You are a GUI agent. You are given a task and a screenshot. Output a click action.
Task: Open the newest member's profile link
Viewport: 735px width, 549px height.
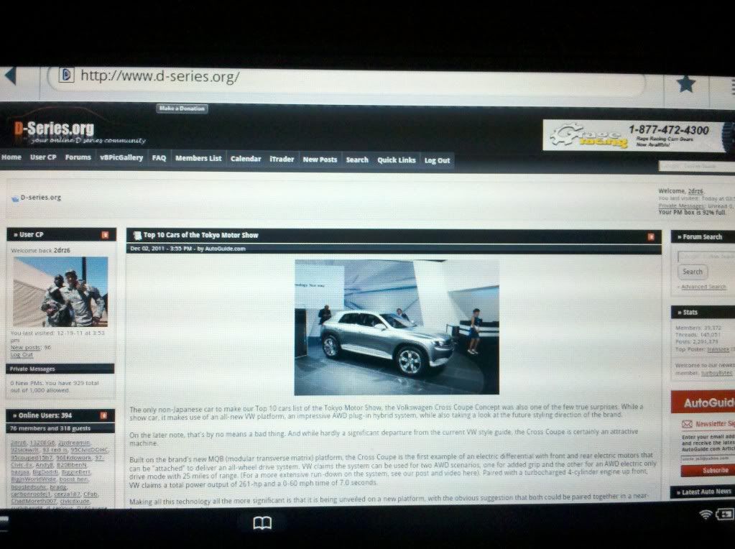[716, 373]
